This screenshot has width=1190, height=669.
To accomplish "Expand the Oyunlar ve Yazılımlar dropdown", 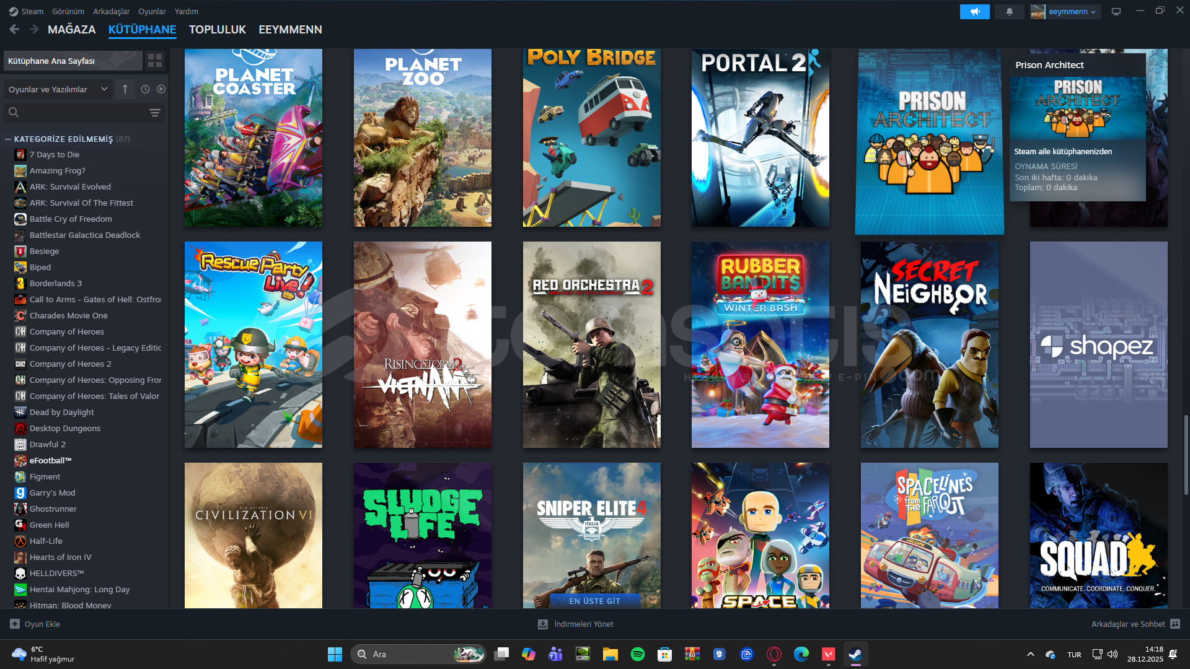I will point(58,89).
